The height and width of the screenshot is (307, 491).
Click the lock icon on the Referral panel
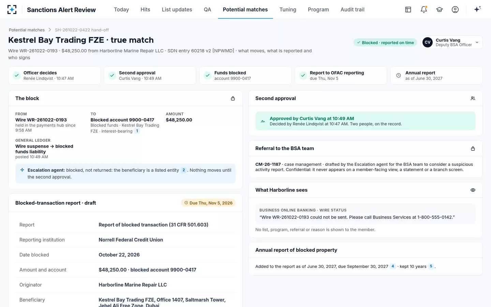pos(473,148)
